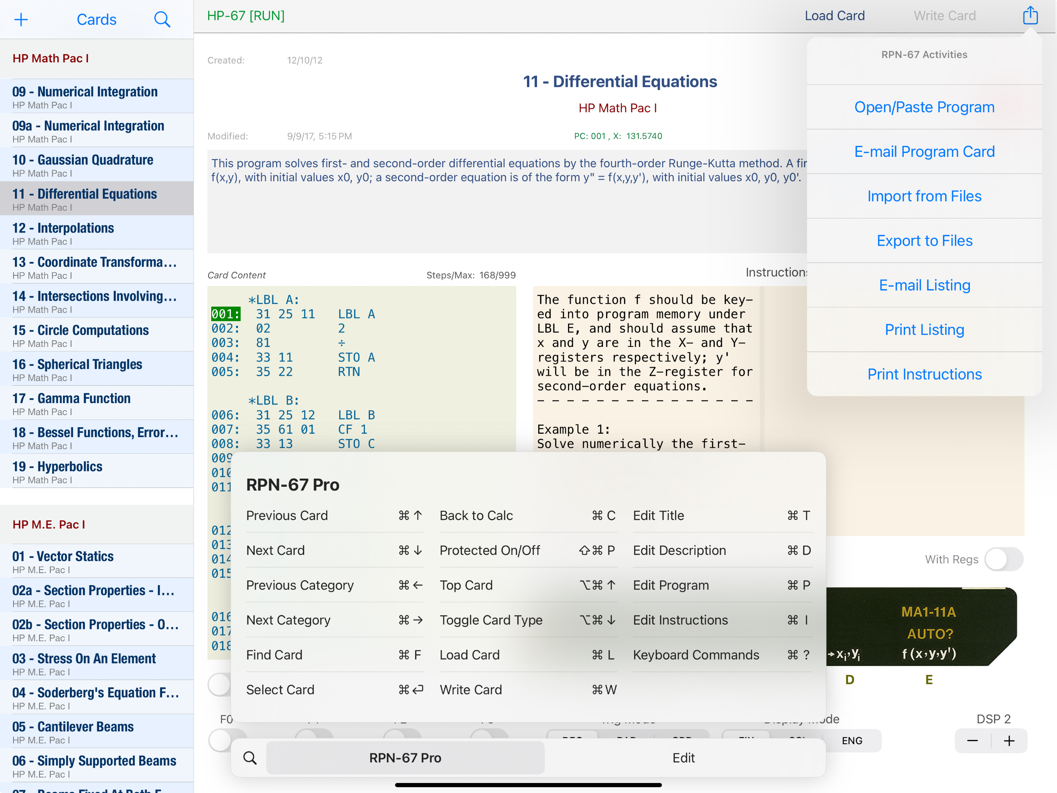The width and height of the screenshot is (1057, 793).
Task: Increase DSP with plus stepper
Action: click(1009, 741)
